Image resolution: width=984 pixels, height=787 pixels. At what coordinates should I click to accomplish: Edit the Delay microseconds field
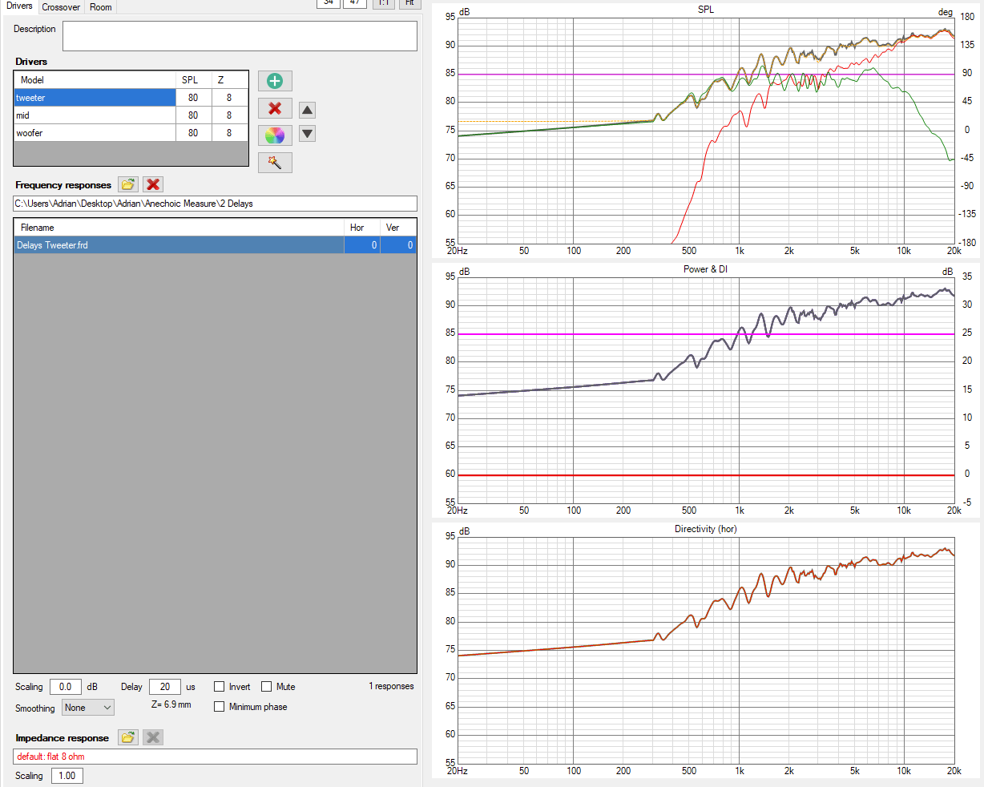pyautogui.click(x=165, y=687)
